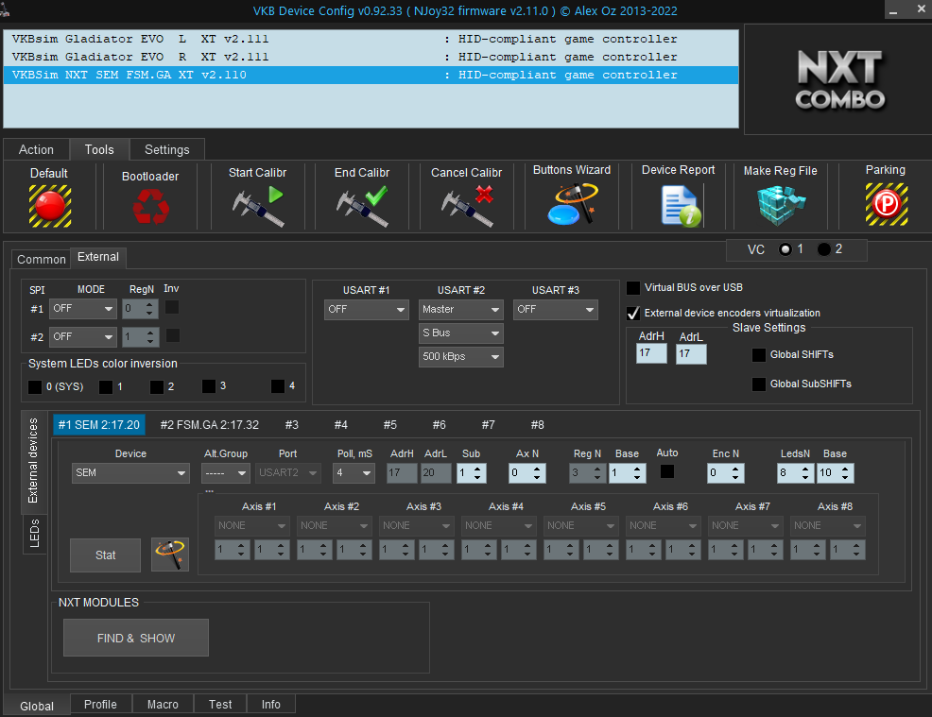The height and width of the screenshot is (717, 932).
Task: Select the LEDs vertical tab
Action: [x=34, y=533]
